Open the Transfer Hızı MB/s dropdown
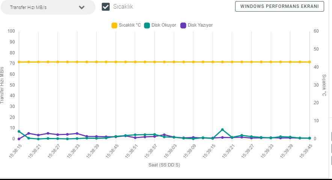 47,7
